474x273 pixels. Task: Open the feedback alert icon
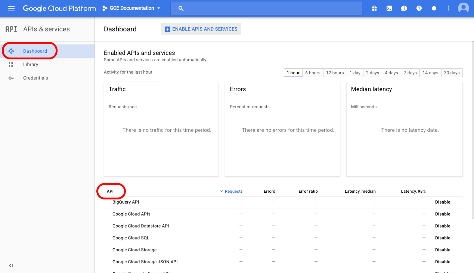coord(404,8)
